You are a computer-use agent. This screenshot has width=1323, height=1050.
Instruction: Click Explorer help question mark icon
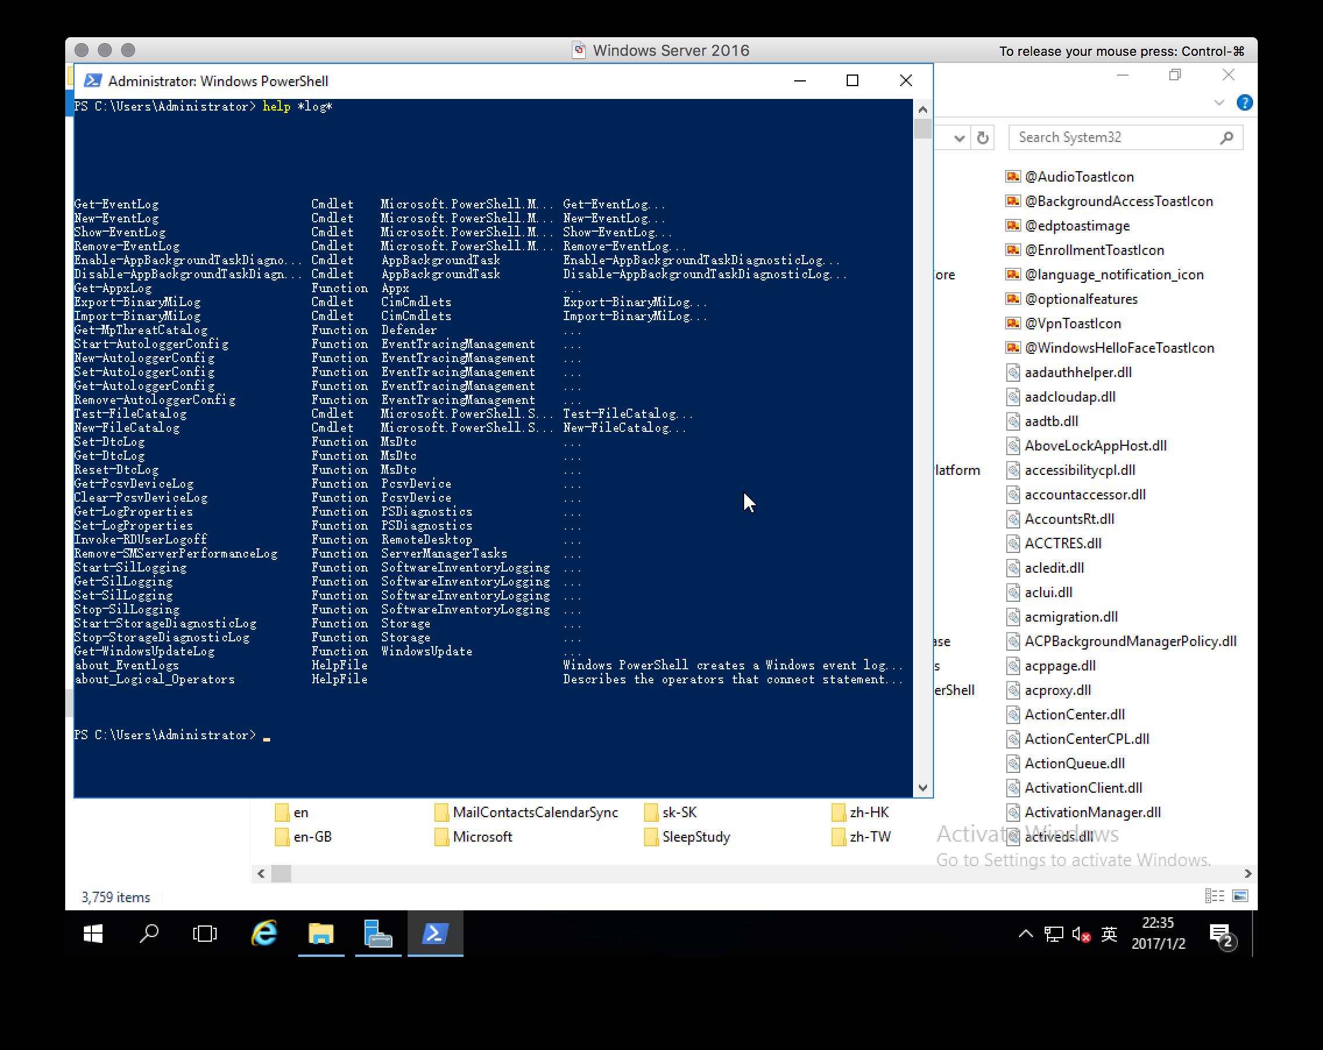[1244, 102]
